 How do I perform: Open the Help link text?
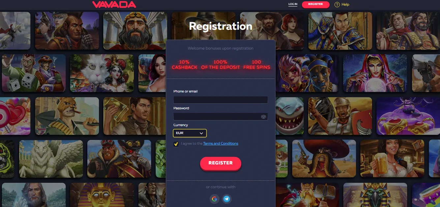345,5
